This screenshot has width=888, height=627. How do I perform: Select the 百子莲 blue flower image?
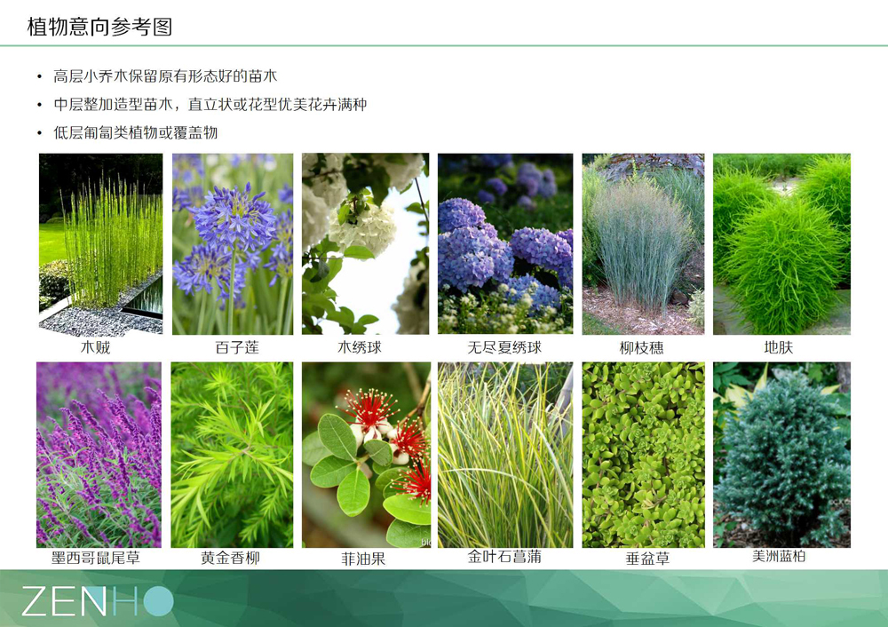[233, 244]
